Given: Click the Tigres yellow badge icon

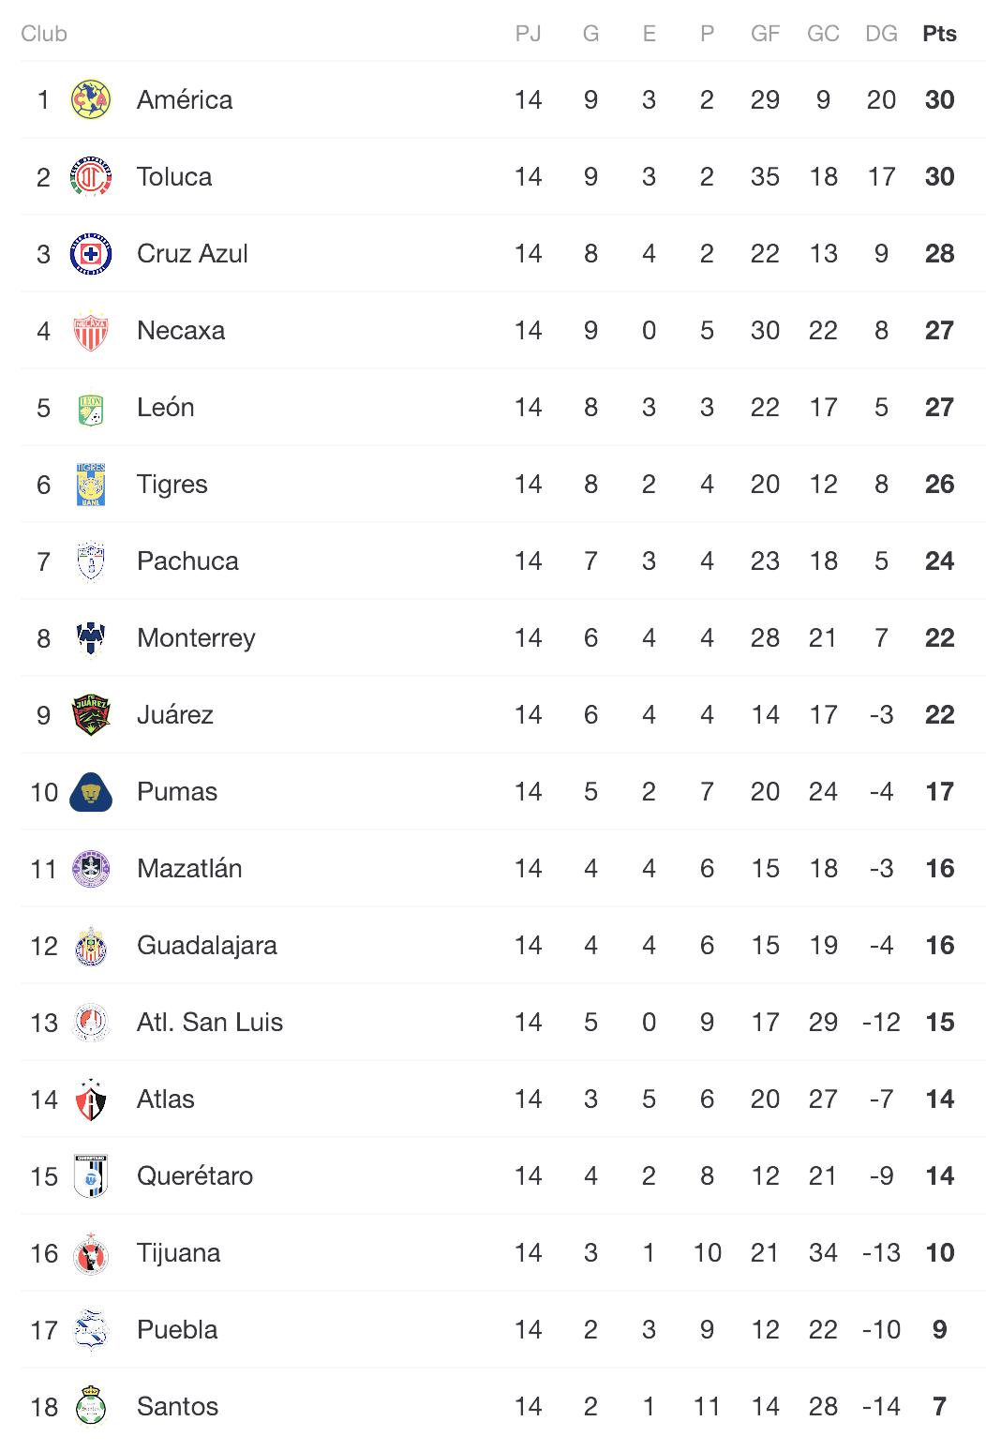Looking at the screenshot, I should coord(91,485).
